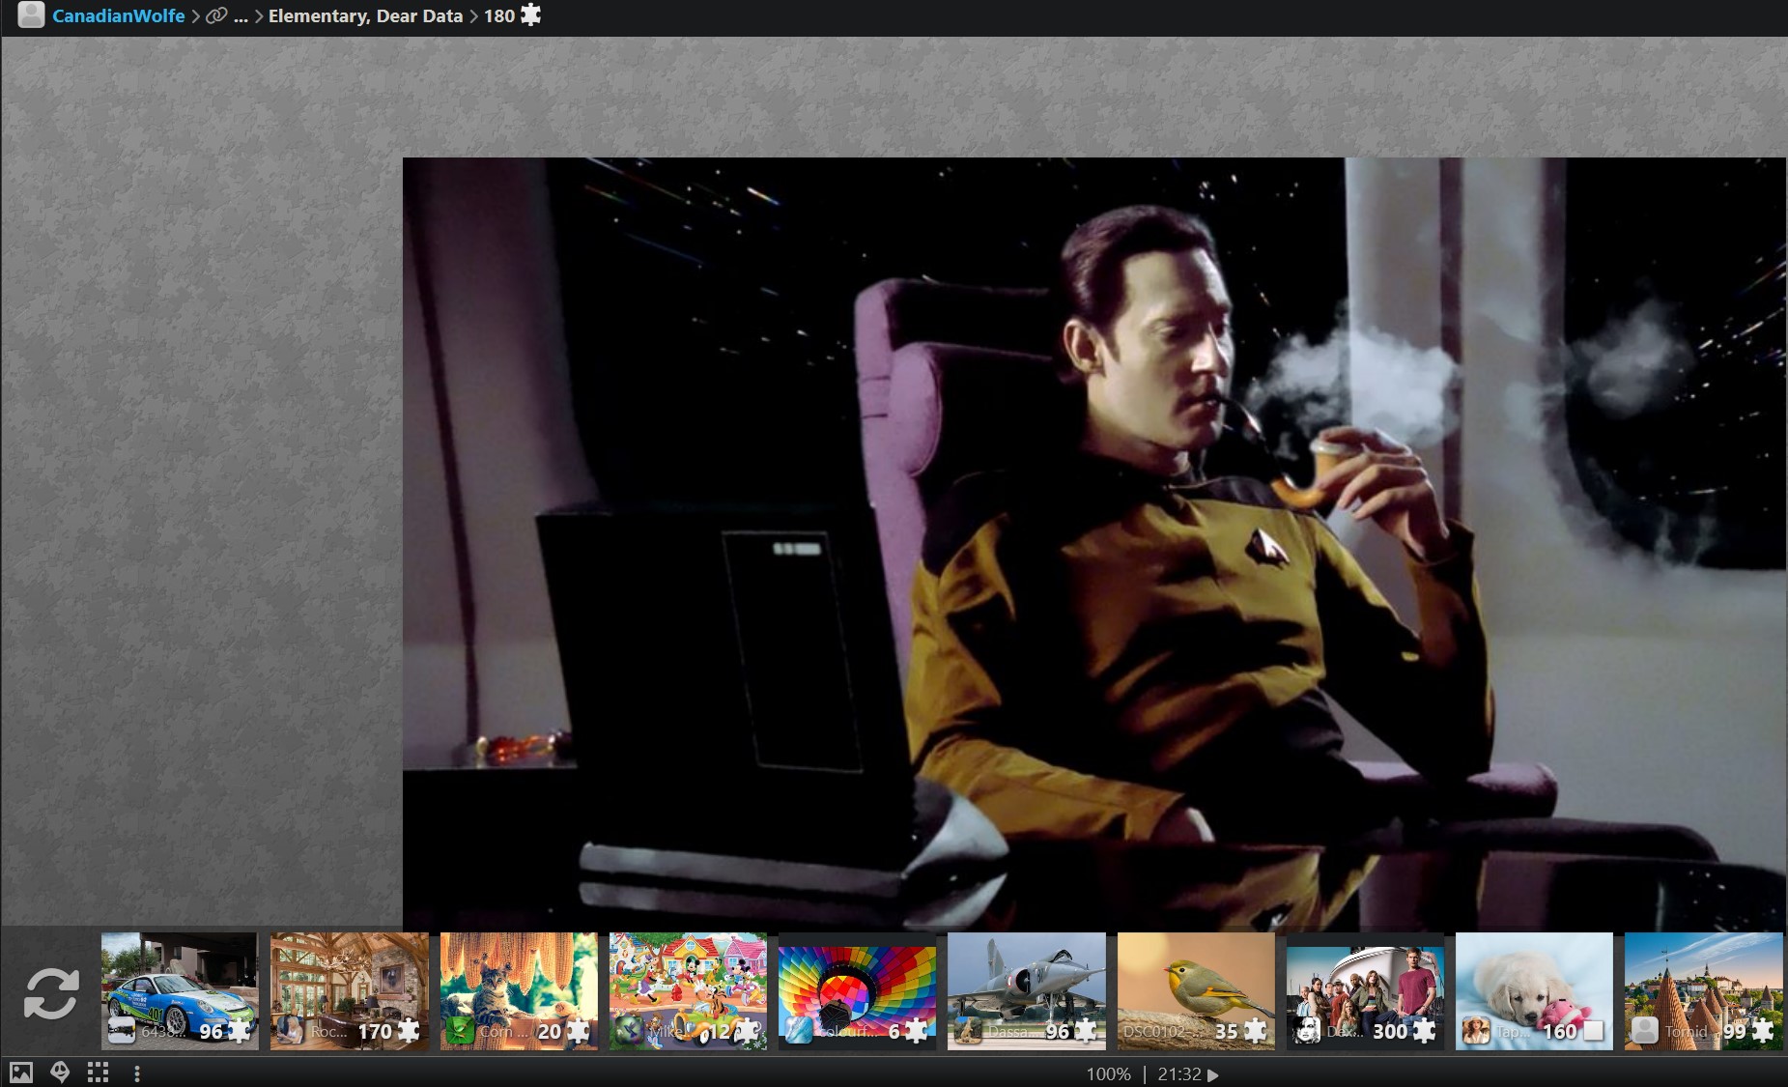This screenshot has width=1788, height=1087.
Task: Click default user avatar on Tornid thumbnail
Action: click(1645, 1031)
